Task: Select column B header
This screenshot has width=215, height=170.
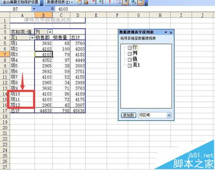Action: (43, 15)
